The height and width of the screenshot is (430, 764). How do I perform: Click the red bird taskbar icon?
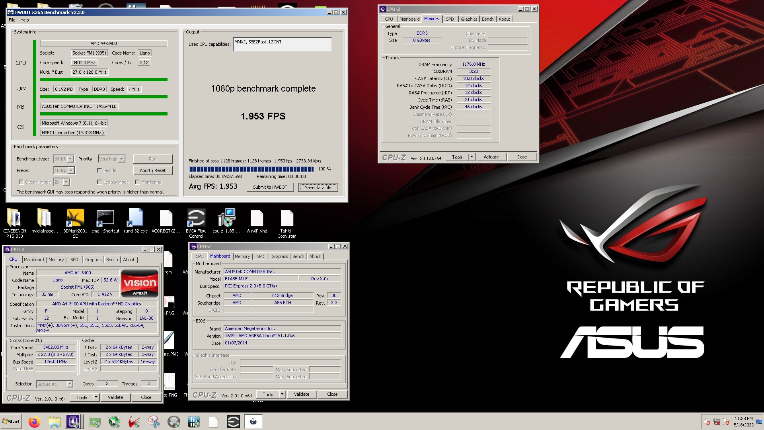(134, 422)
